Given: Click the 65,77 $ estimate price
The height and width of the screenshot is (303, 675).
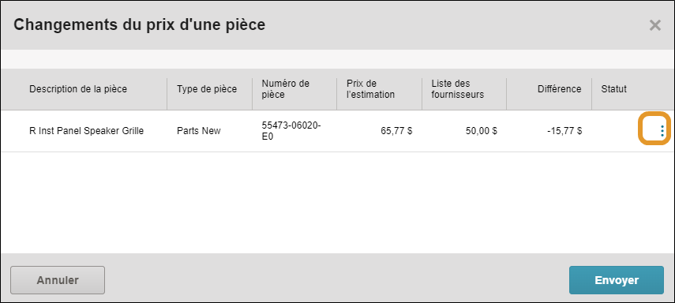Looking at the screenshot, I should [x=396, y=131].
